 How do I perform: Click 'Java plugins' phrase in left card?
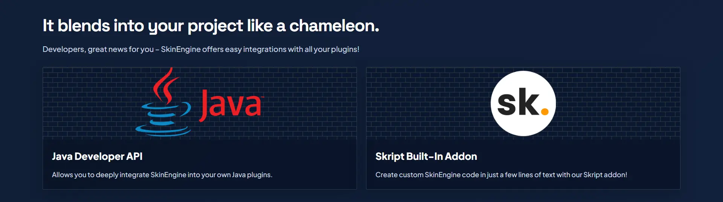[x=252, y=175]
